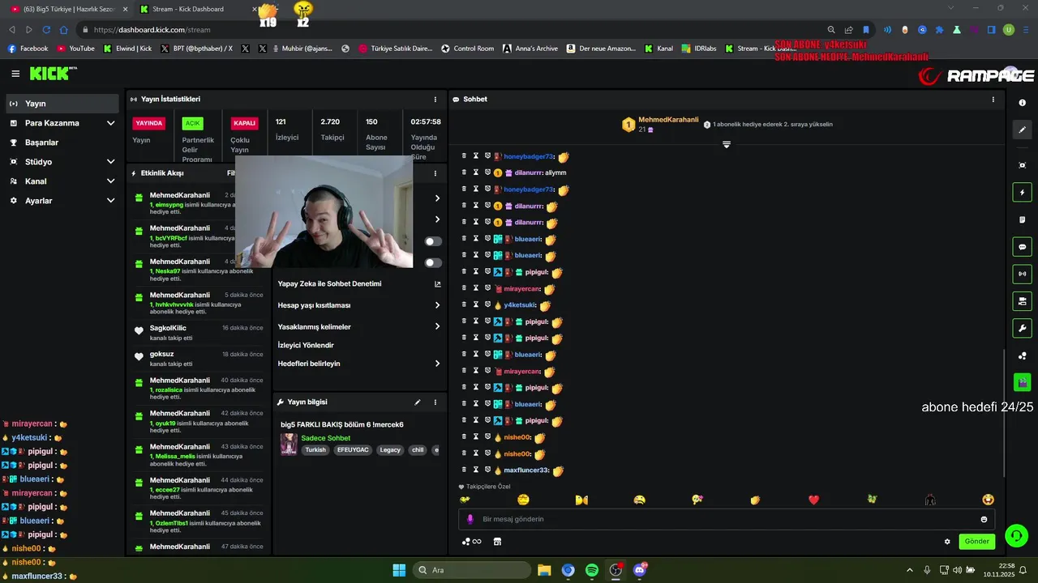Click the Bir mesaj gönderin input
The height and width of the screenshot is (583, 1038).
(726, 519)
